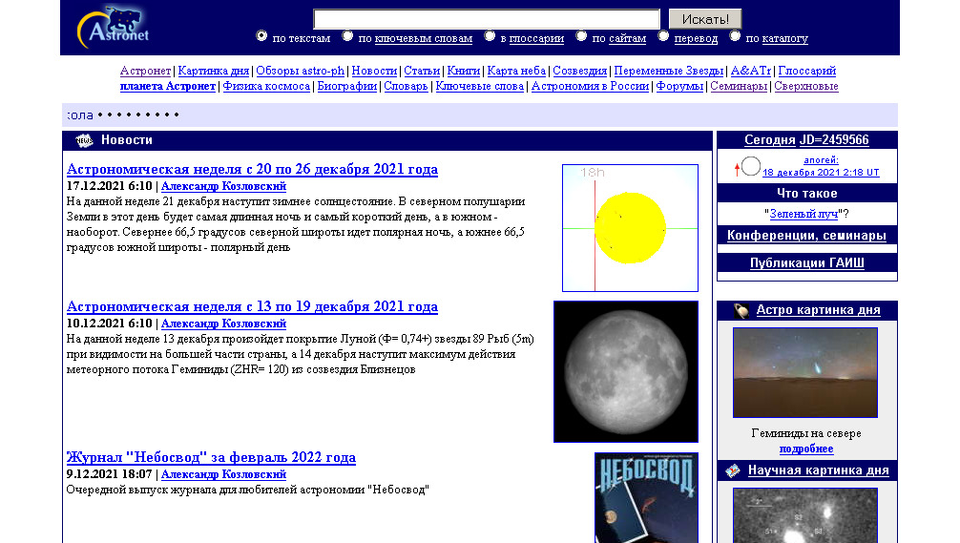The image size is (960, 543).
Task: Open the full Moon photo thumbnail
Action: pos(625,371)
